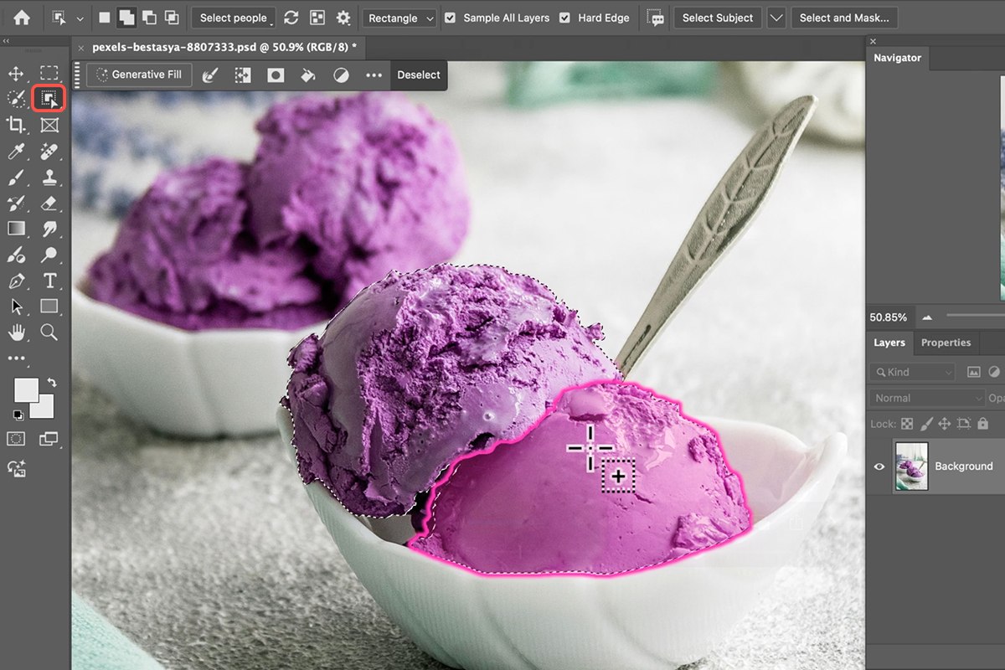Click the Home icon in options bar

(x=22, y=18)
